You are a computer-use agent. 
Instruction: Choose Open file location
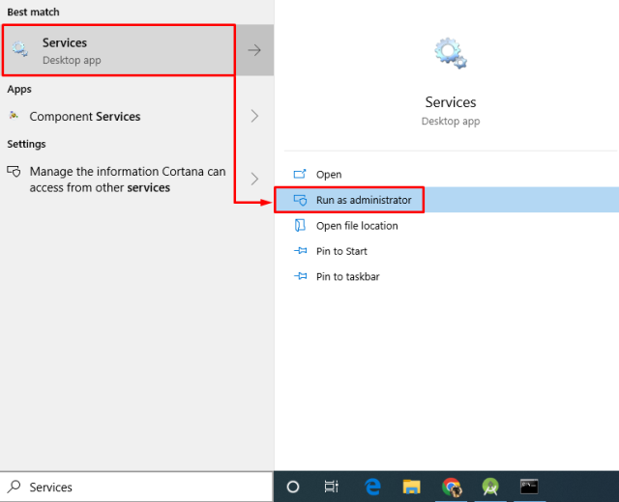(356, 226)
